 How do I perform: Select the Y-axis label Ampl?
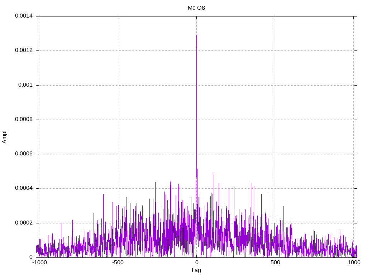click(x=4, y=137)
